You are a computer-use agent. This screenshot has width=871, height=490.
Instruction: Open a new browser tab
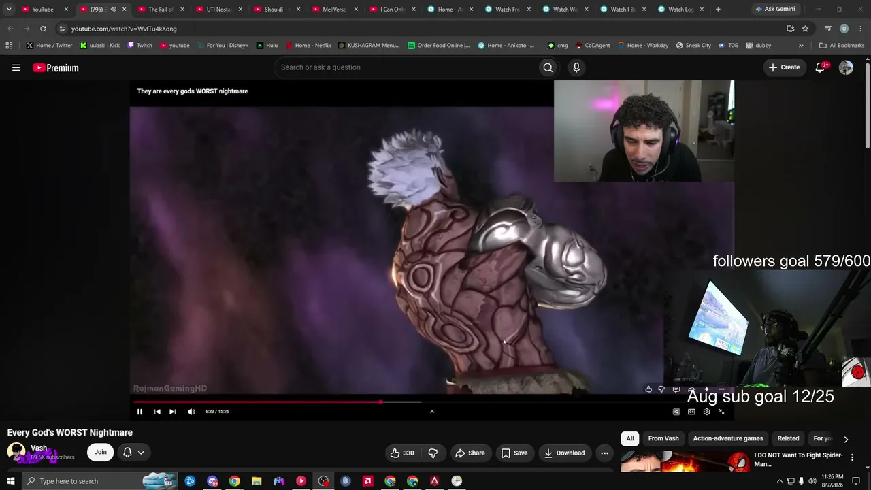(x=718, y=10)
